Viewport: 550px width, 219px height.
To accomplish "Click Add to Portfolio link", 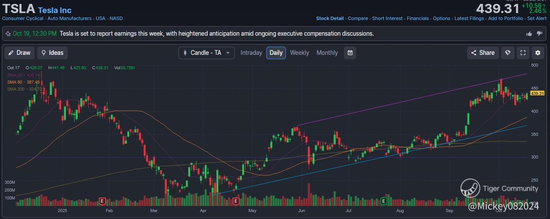I will pyautogui.click(x=505, y=19).
